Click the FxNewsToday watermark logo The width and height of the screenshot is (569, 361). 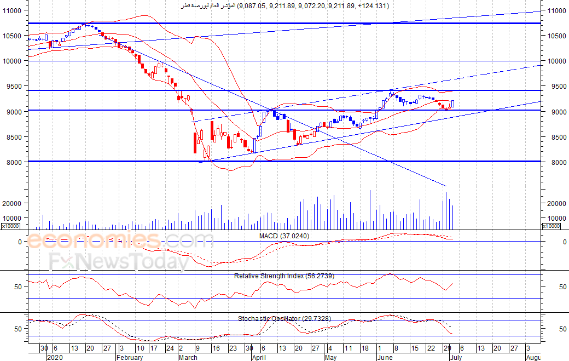119,261
